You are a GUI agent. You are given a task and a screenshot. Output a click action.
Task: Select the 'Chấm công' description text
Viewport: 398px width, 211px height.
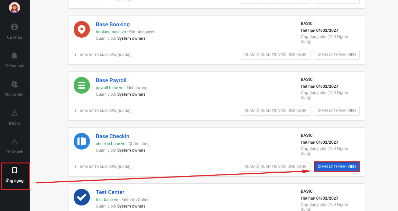pyautogui.click(x=139, y=144)
